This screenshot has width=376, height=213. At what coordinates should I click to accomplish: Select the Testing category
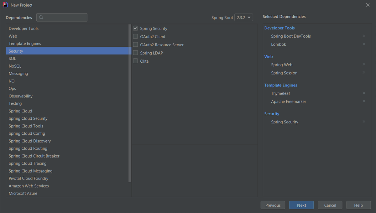67,104
